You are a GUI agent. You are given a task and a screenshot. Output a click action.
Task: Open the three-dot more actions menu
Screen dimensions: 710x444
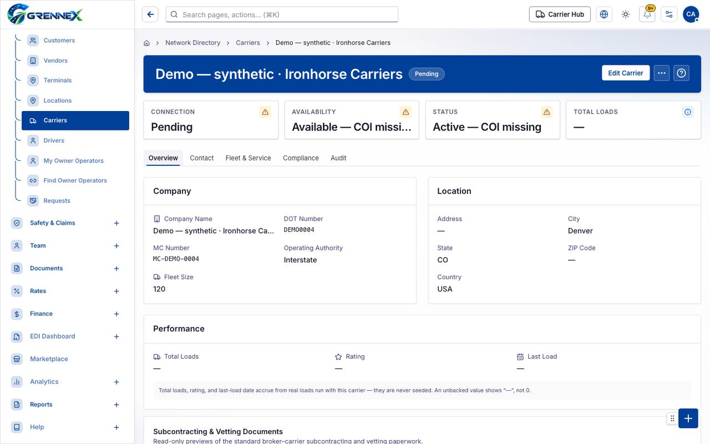click(662, 73)
